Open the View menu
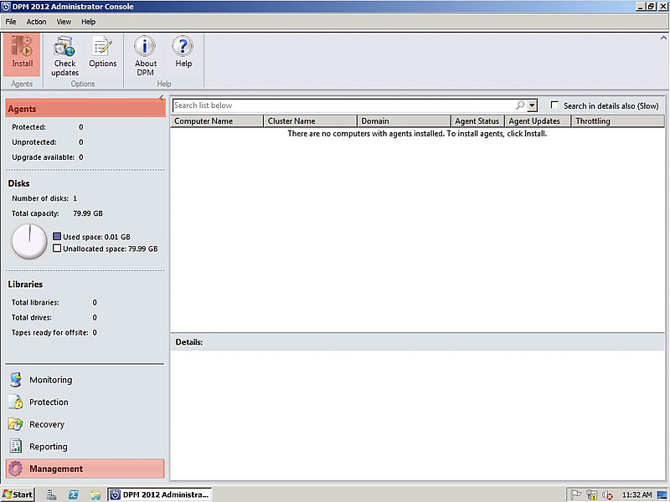 pos(64,22)
